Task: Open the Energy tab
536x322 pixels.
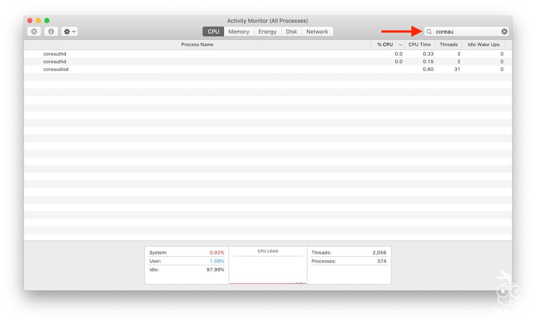Action: pyautogui.click(x=267, y=32)
